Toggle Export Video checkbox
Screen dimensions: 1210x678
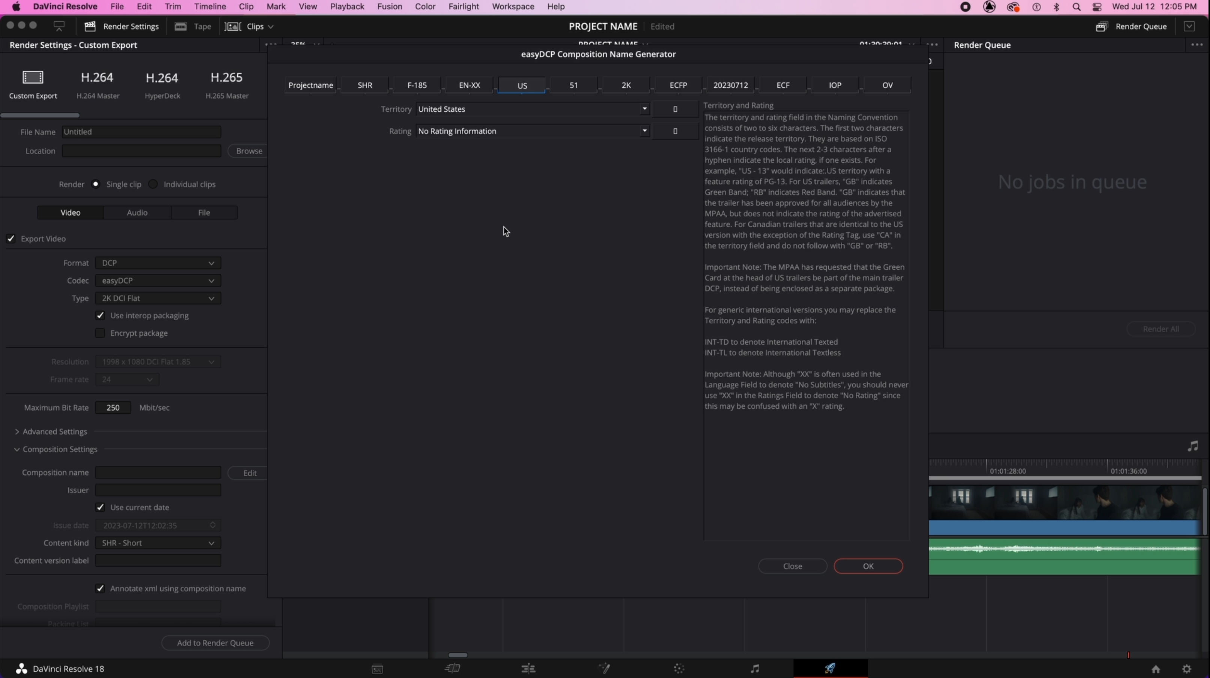[x=11, y=239]
